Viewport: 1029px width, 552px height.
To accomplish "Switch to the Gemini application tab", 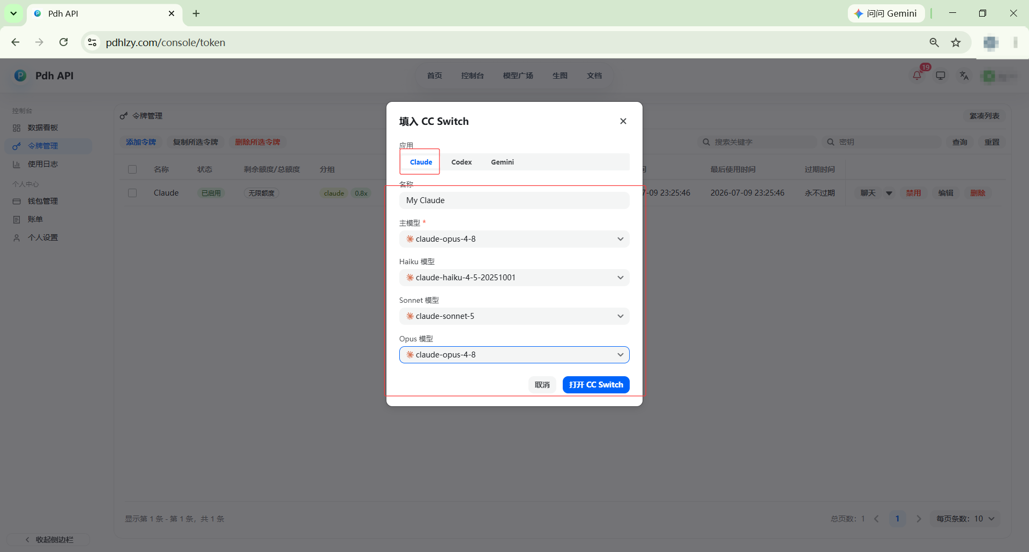I will (x=502, y=162).
